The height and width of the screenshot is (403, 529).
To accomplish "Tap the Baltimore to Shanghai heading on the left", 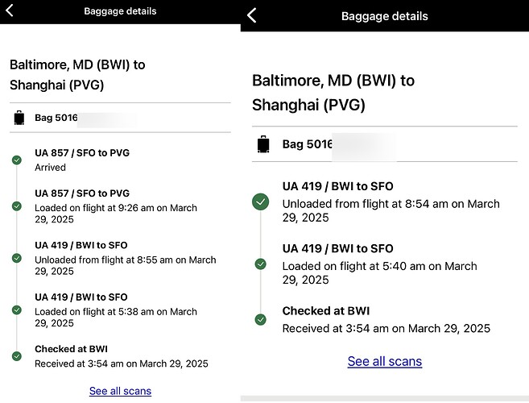I will point(77,75).
